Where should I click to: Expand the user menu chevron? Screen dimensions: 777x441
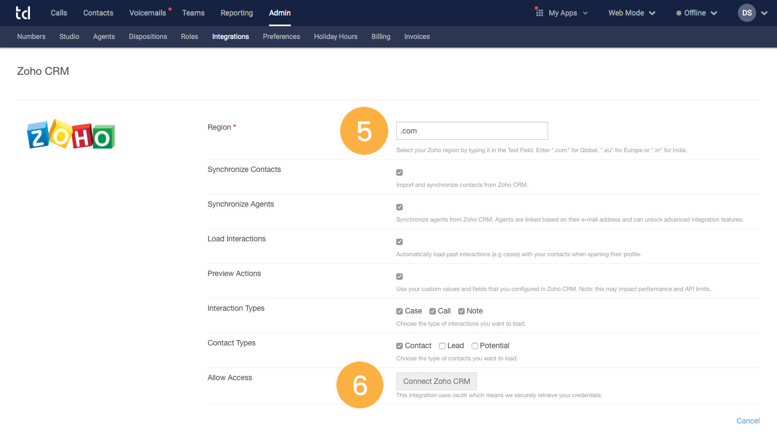(765, 13)
